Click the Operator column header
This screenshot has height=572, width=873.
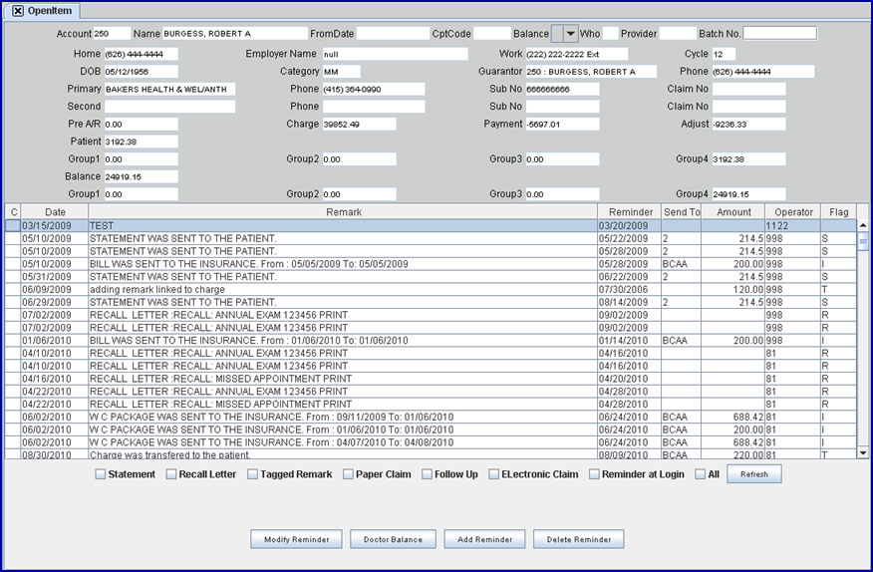point(793,211)
